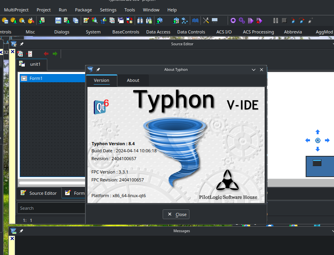Start debugging with the ladybug play icon
This screenshot has width=334, height=255.
pos(259,20)
